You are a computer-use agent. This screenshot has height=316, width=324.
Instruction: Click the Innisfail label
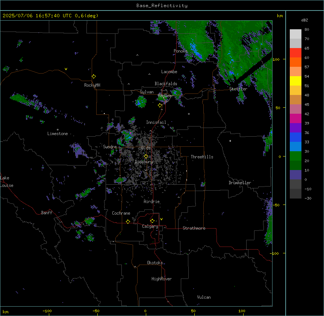[x=156, y=122]
